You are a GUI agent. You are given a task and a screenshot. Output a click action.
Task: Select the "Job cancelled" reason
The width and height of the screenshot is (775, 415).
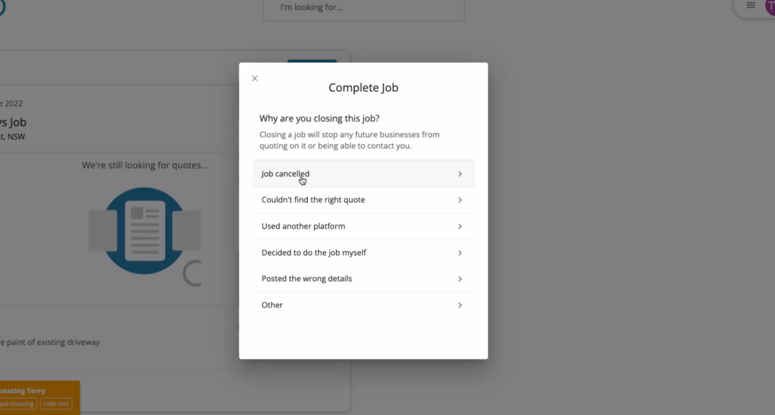(x=285, y=174)
